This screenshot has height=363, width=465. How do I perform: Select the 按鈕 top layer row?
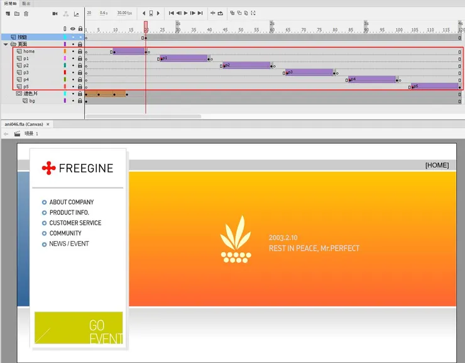pyautogui.click(x=42, y=37)
